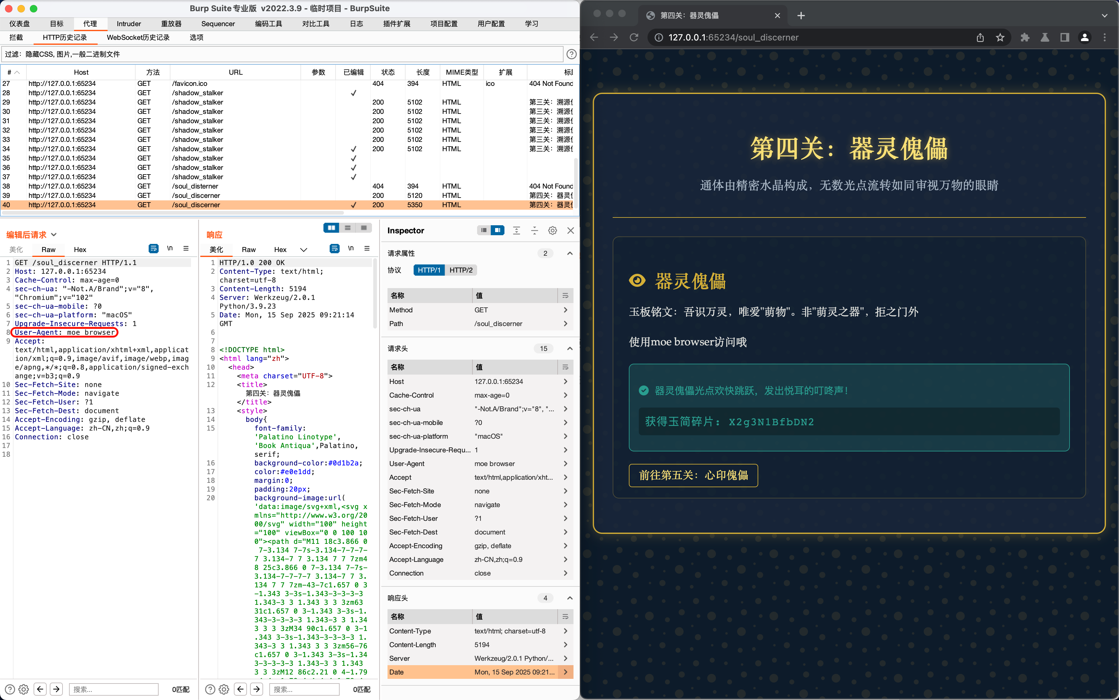Toggle the \n newline display in response pane
Image resolution: width=1119 pixels, height=700 pixels.
351,249
